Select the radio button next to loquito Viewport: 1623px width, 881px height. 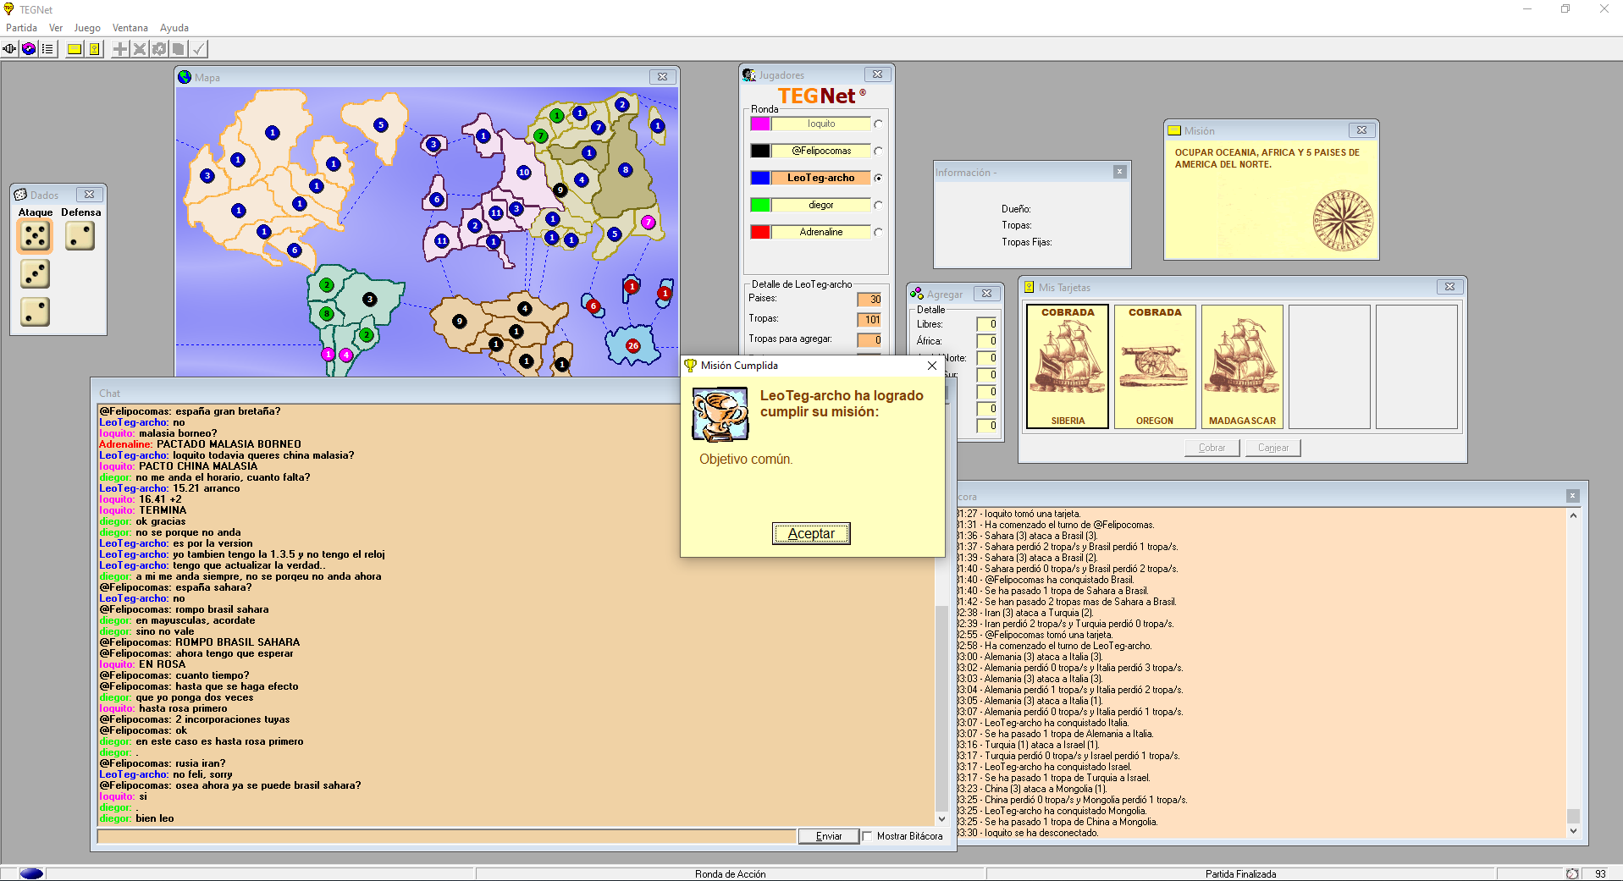pos(878,124)
